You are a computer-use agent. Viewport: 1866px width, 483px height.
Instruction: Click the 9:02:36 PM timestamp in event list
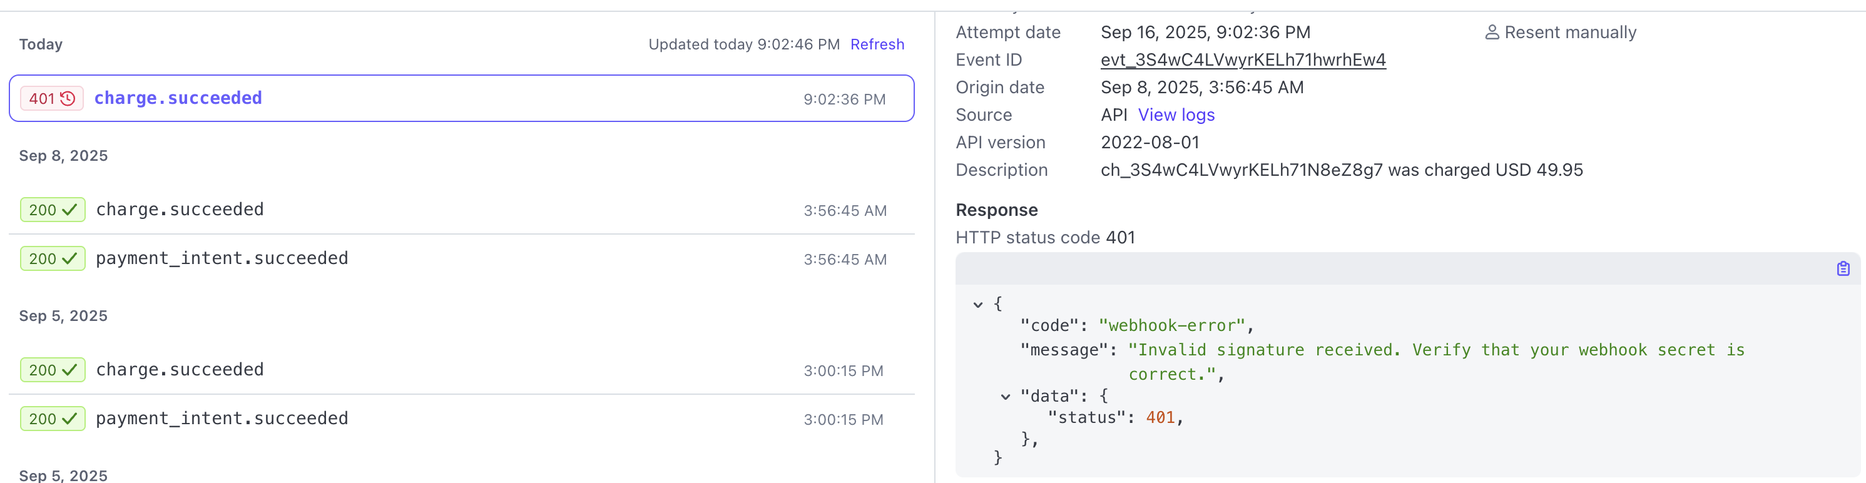[x=844, y=99]
